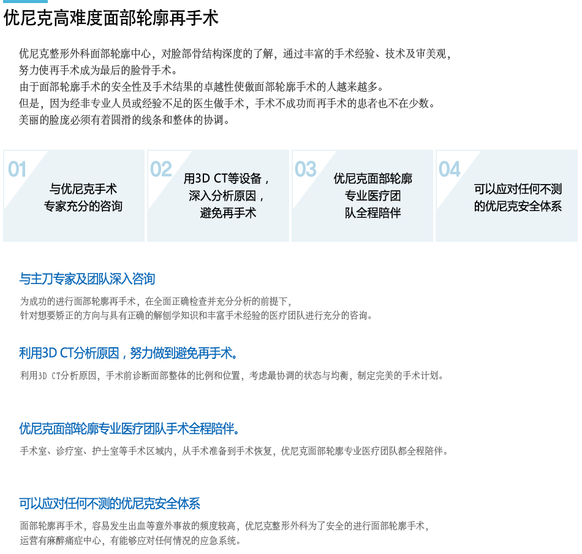The height and width of the screenshot is (554, 582).
Task: Click the line starting 运营有麻醉痛症中心
Action: 130,541
